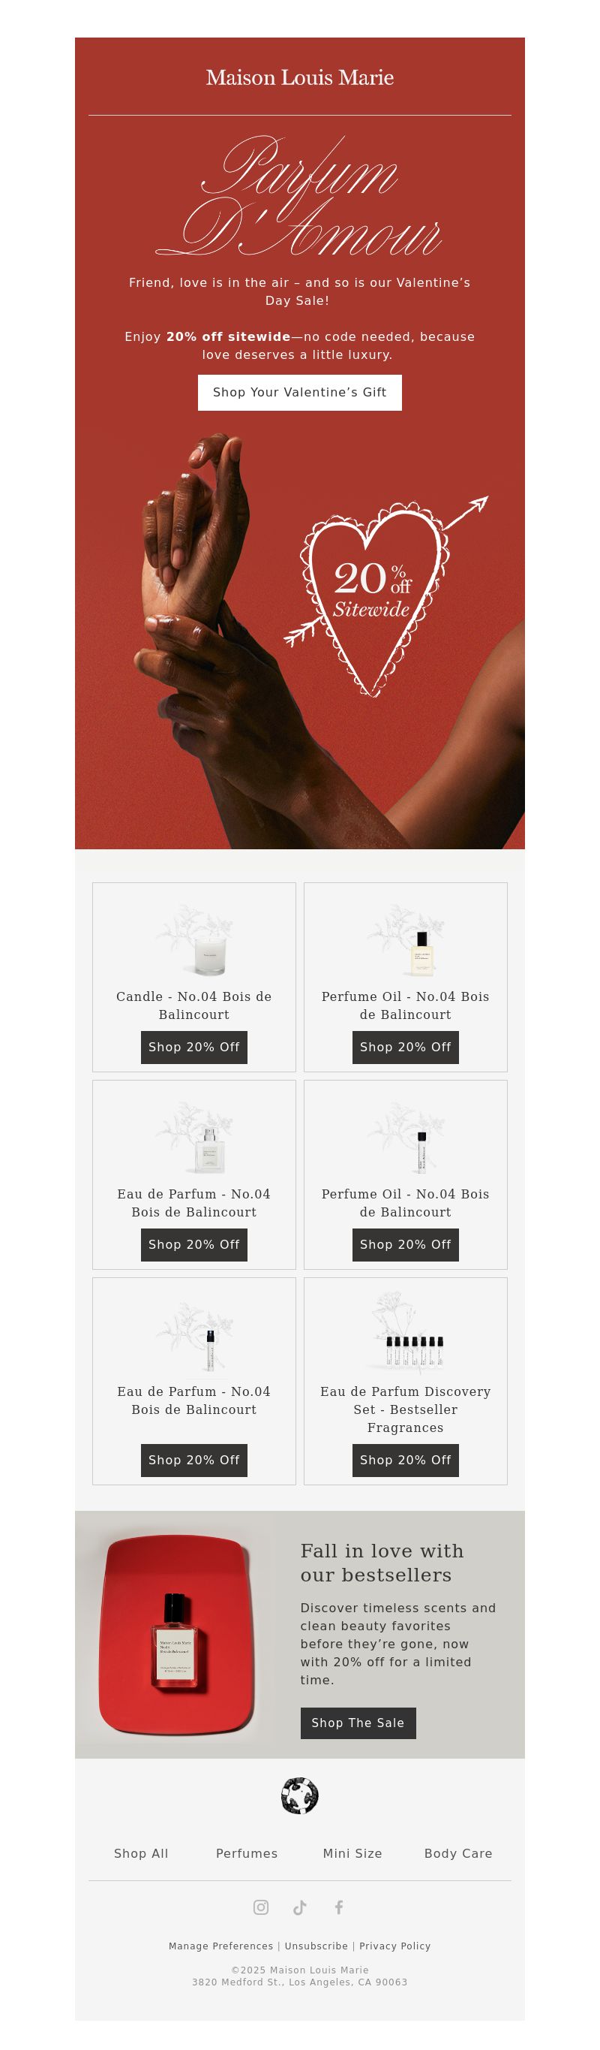Image resolution: width=600 pixels, height=2050 pixels.
Task: Click the Discovery Set vials image
Action: coord(406,1334)
